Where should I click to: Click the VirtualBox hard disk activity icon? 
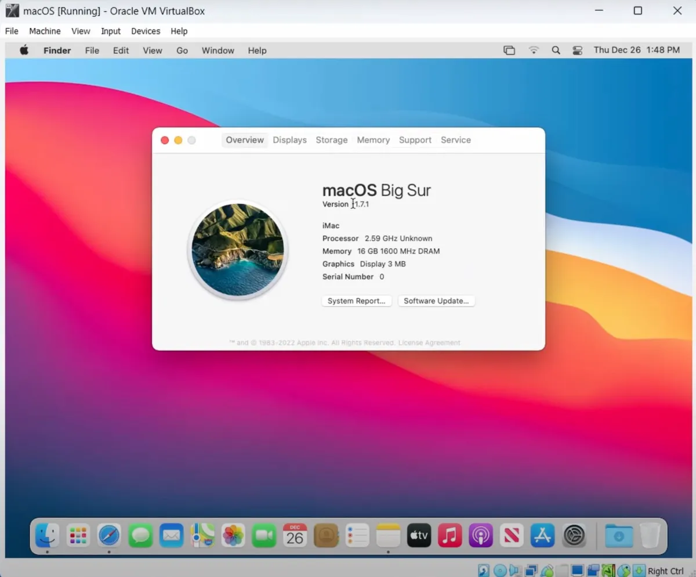(x=484, y=570)
